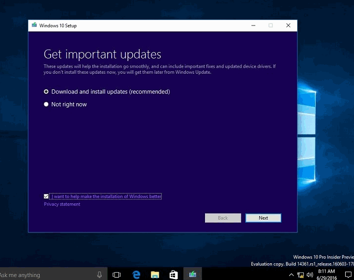Image resolution: width=354 pixels, height=280 pixels.
Task: Open the Windows Store taskbar icon
Action: [x=174, y=275]
